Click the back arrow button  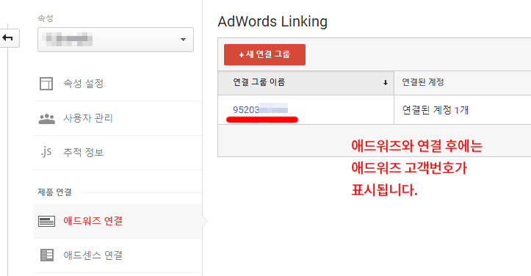pyautogui.click(x=9, y=38)
